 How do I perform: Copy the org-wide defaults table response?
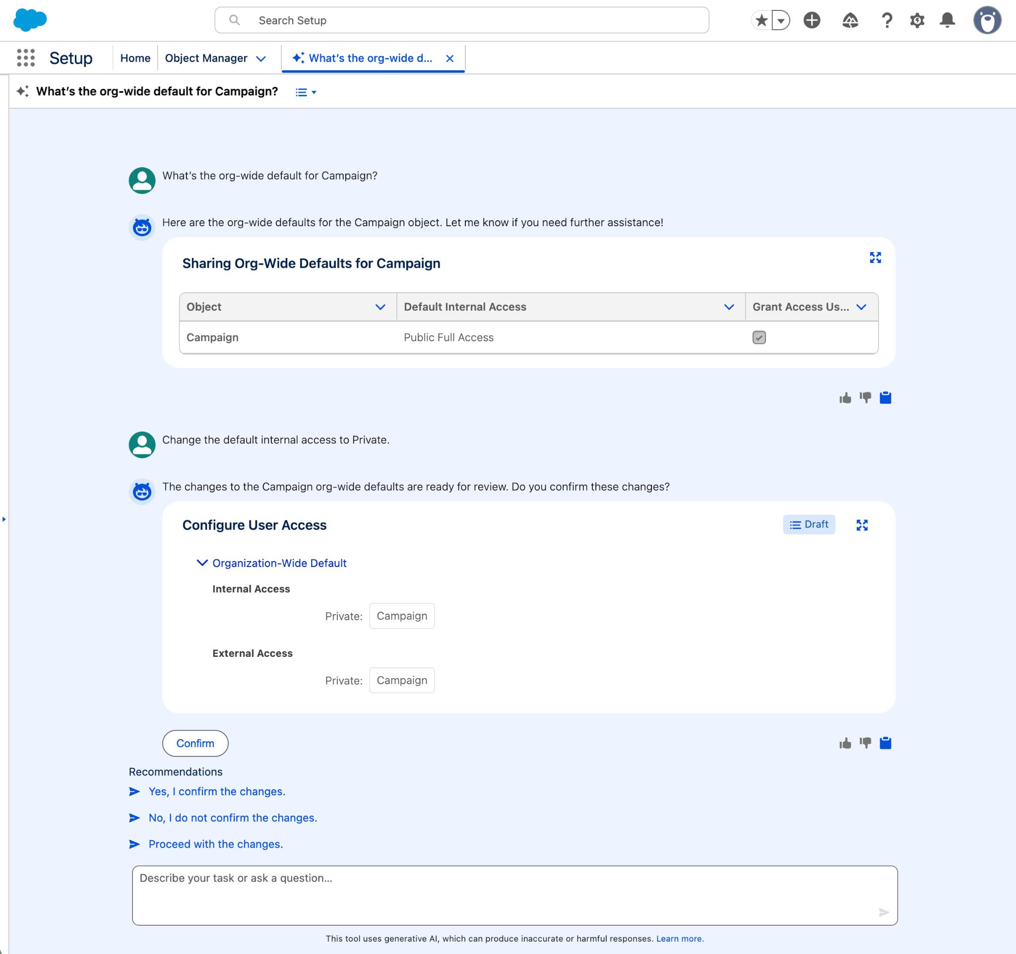point(885,397)
